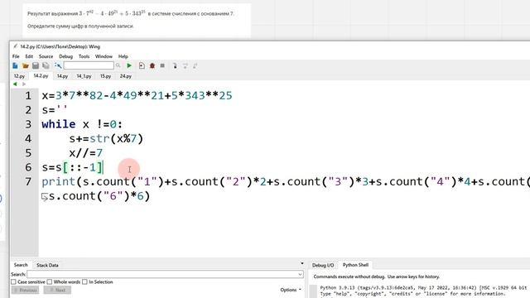Click the red bug debug icon
This screenshot has height=298, width=530.
[152, 65]
